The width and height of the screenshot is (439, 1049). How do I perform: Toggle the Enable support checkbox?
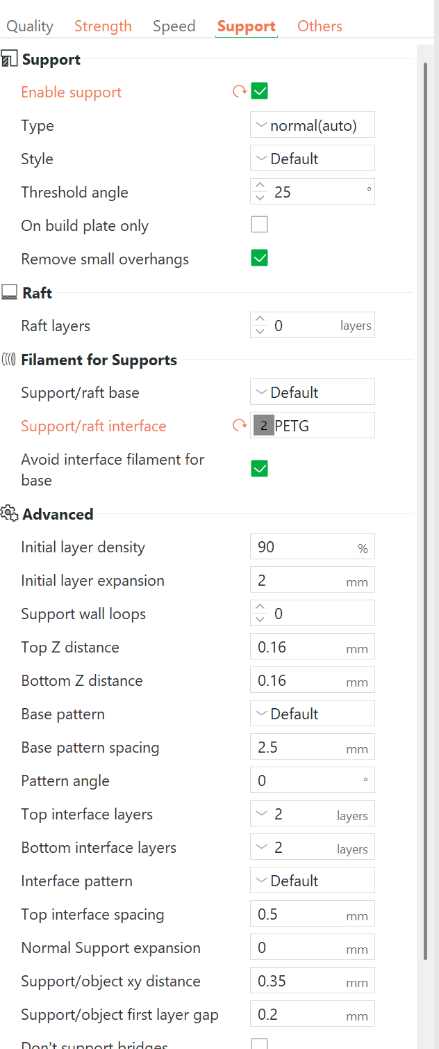260,91
